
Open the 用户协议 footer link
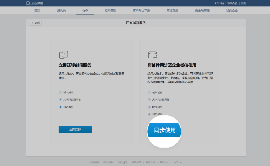coord(108,163)
